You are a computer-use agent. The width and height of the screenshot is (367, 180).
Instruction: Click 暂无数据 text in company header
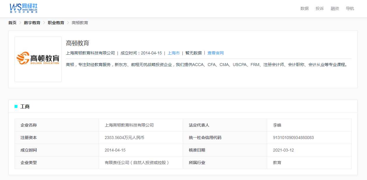click(x=194, y=53)
